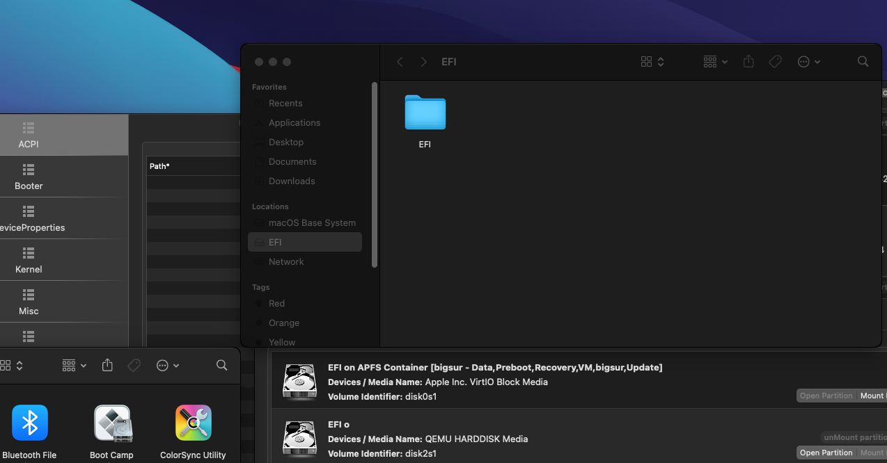Screen dimensions: 887x463
Task: Select the disk2s1 EFI partition drive icon
Action: (x=300, y=439)
